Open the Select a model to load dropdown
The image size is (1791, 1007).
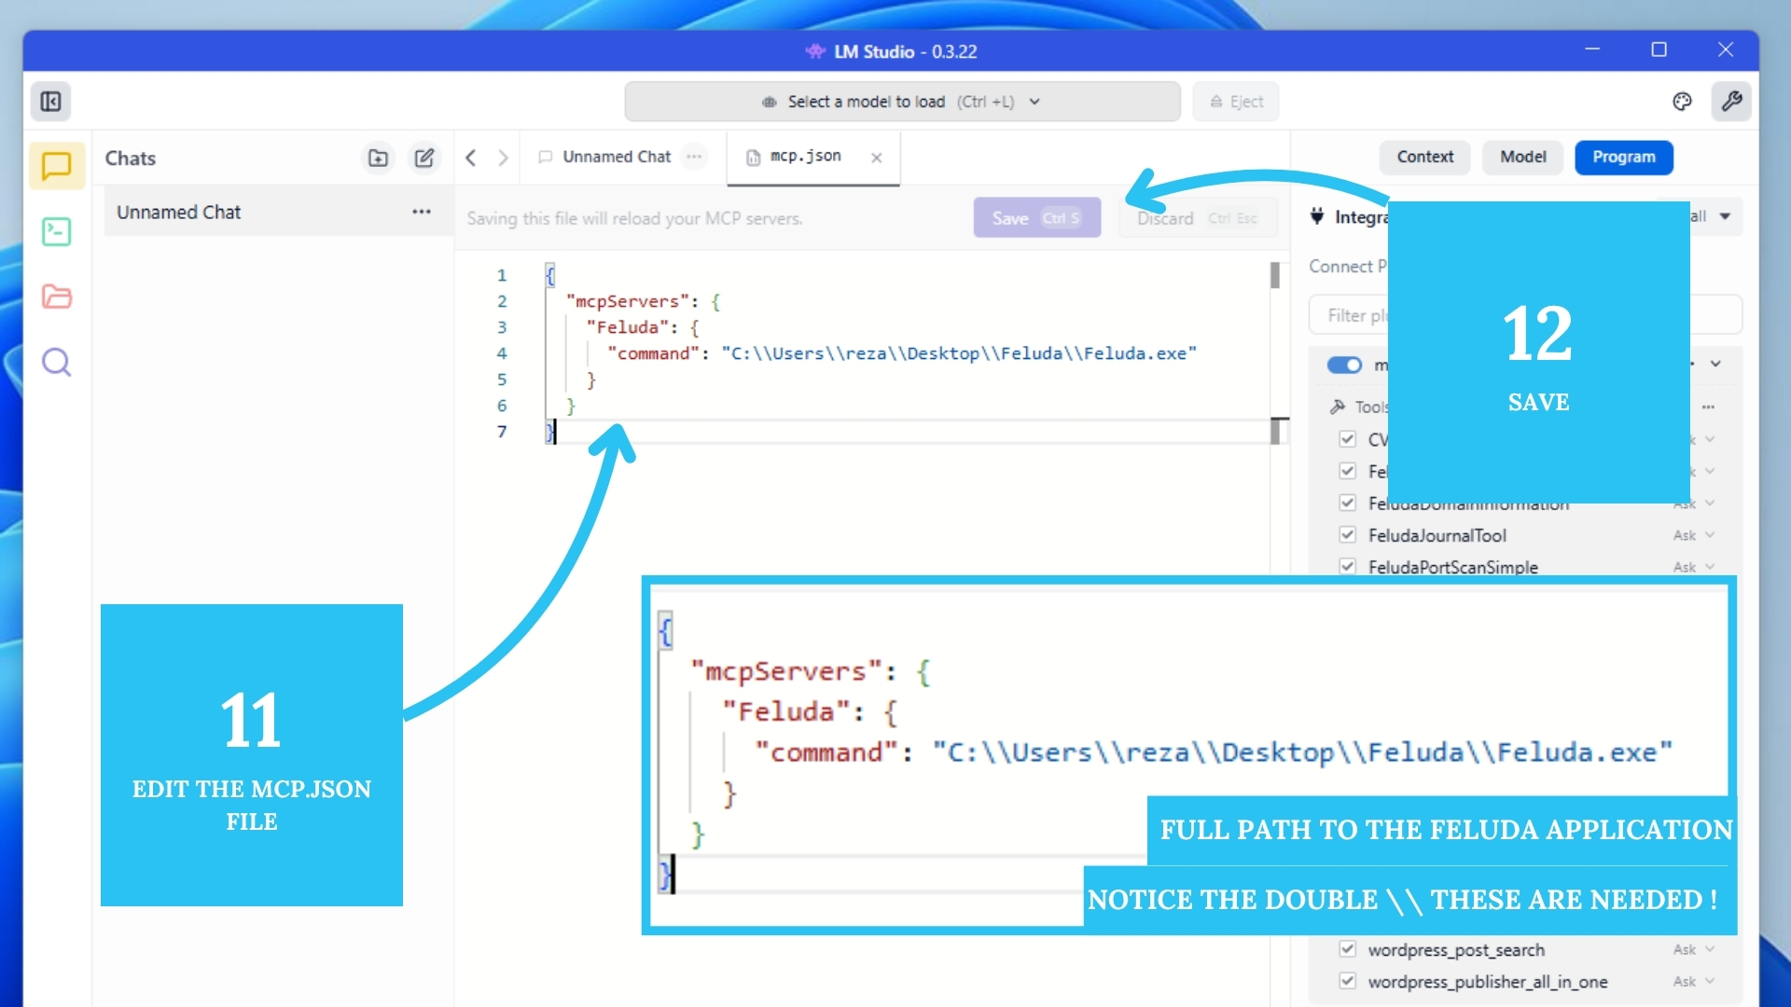[x=902, y=102]
